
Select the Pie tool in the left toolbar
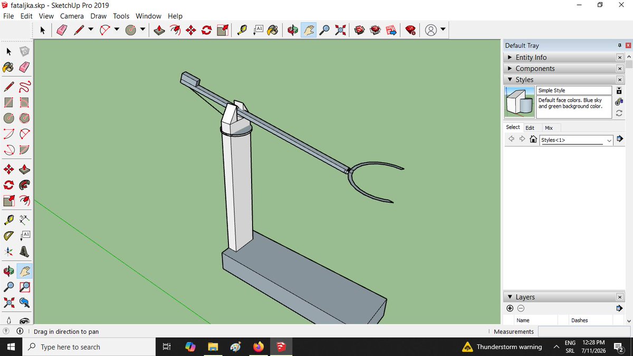(24, 150)
